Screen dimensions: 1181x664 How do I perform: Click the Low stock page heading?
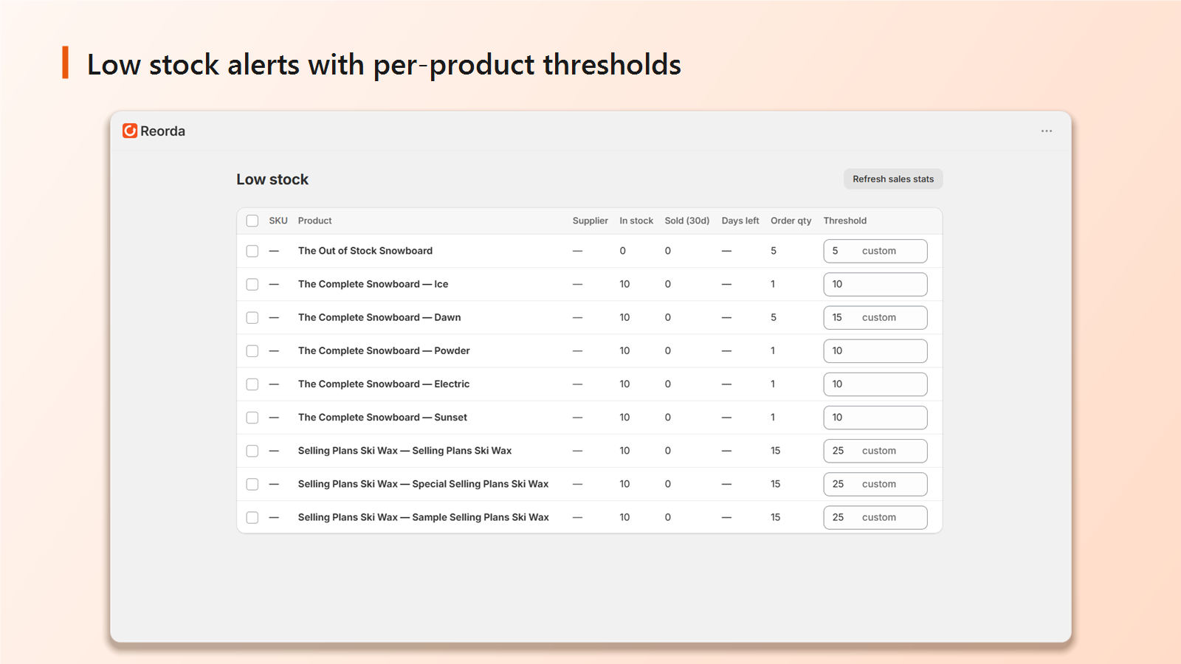pyautogui.click(x=272, y=179)
